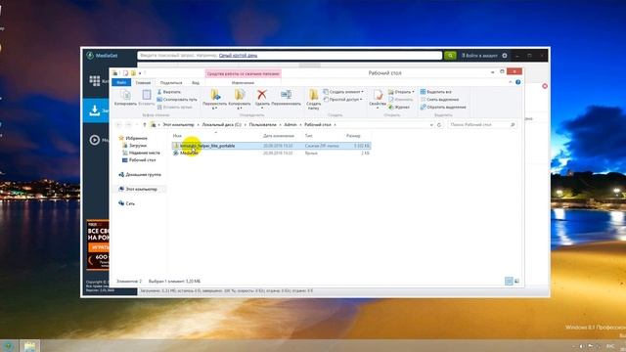The image size is (626, 352).
Task: Select the MediaGet shortcut file row
Action: tap(272, 153)
